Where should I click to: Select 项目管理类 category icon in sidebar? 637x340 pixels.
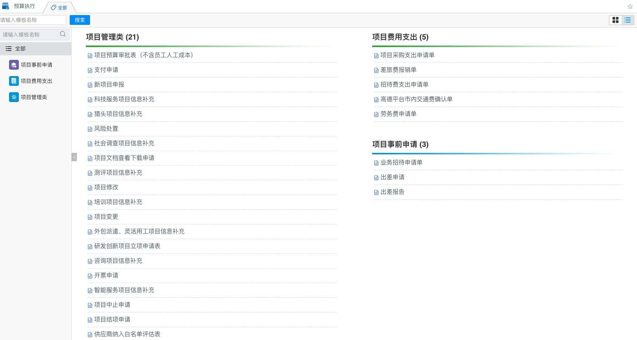tap(14, 97)
